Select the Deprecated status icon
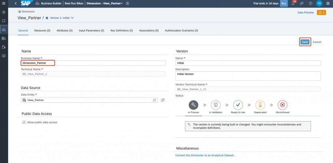Screen dimensions: 333x163 coord(260,105)
